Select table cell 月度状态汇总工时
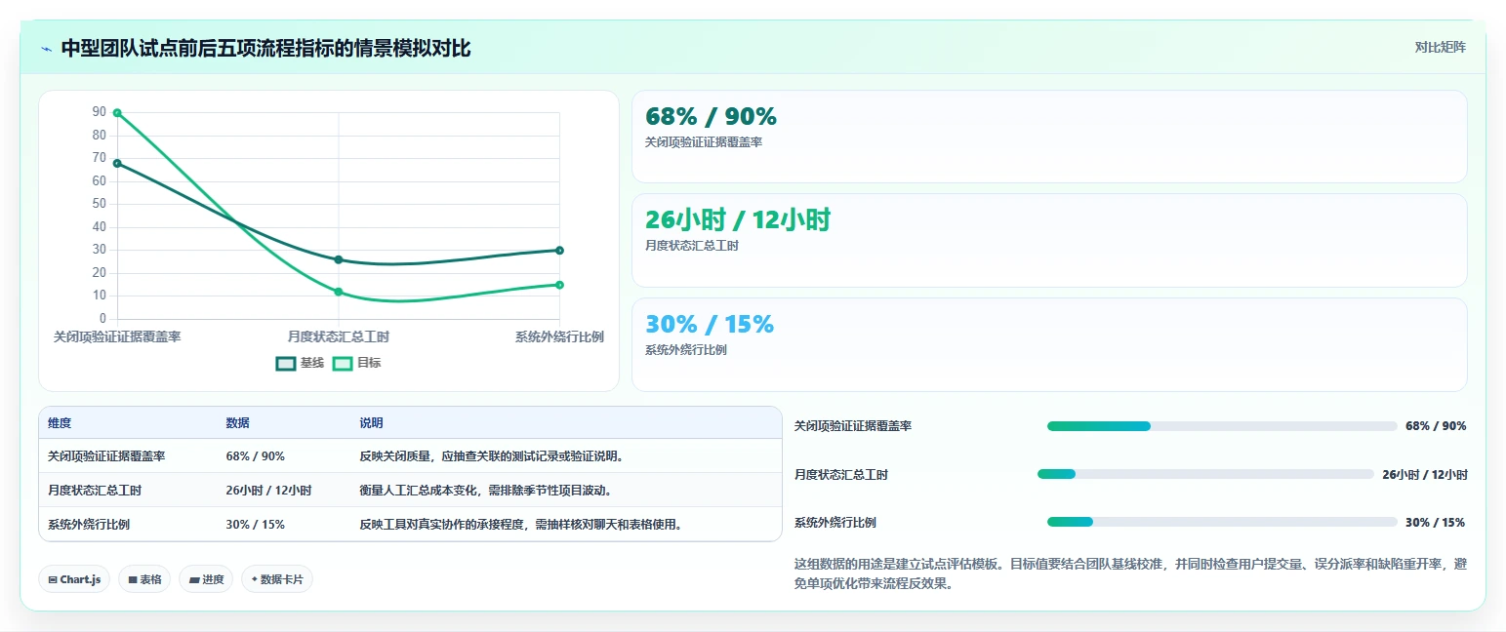Image resolution: width=1506 pixels, height=632 pixels. [x=95, y=491]
